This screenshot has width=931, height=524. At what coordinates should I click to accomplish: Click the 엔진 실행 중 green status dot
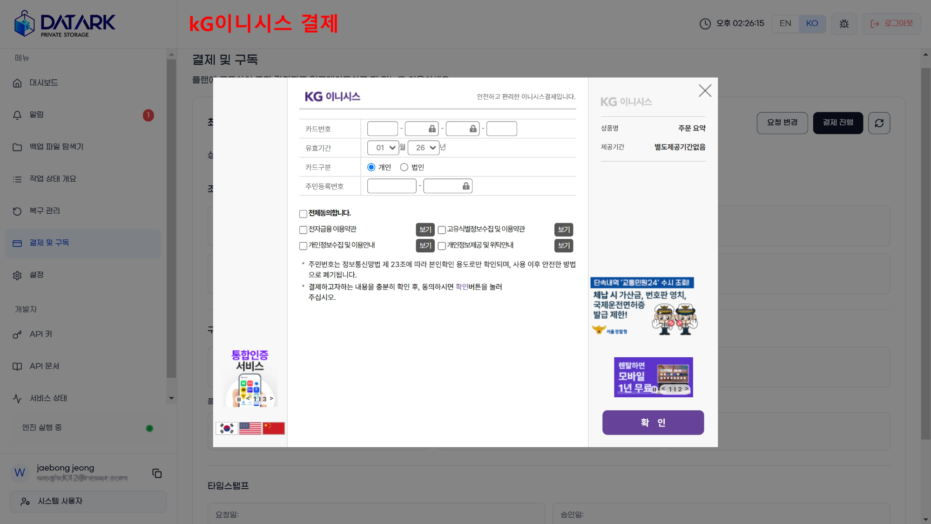tap(149, 428)
